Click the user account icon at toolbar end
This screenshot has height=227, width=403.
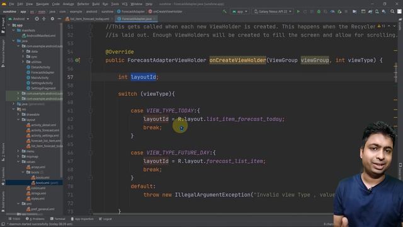click(x=399, y=11)
